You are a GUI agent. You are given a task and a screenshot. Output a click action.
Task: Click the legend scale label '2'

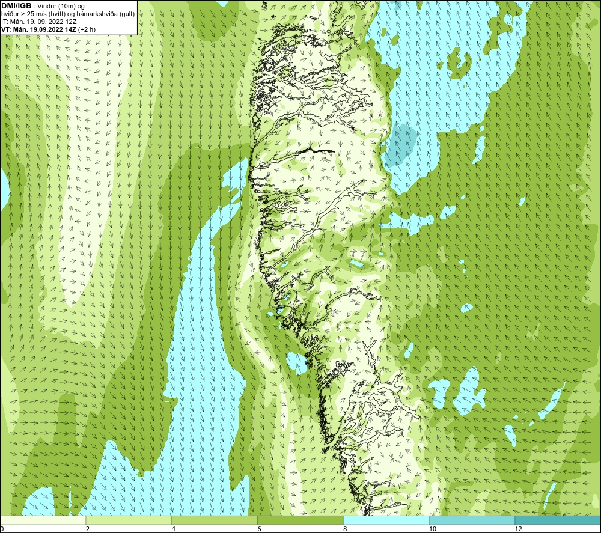click(x=88, y=529)
